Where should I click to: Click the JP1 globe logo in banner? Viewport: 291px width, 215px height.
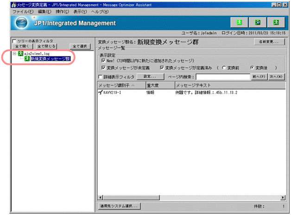click(x=22, y=23)
